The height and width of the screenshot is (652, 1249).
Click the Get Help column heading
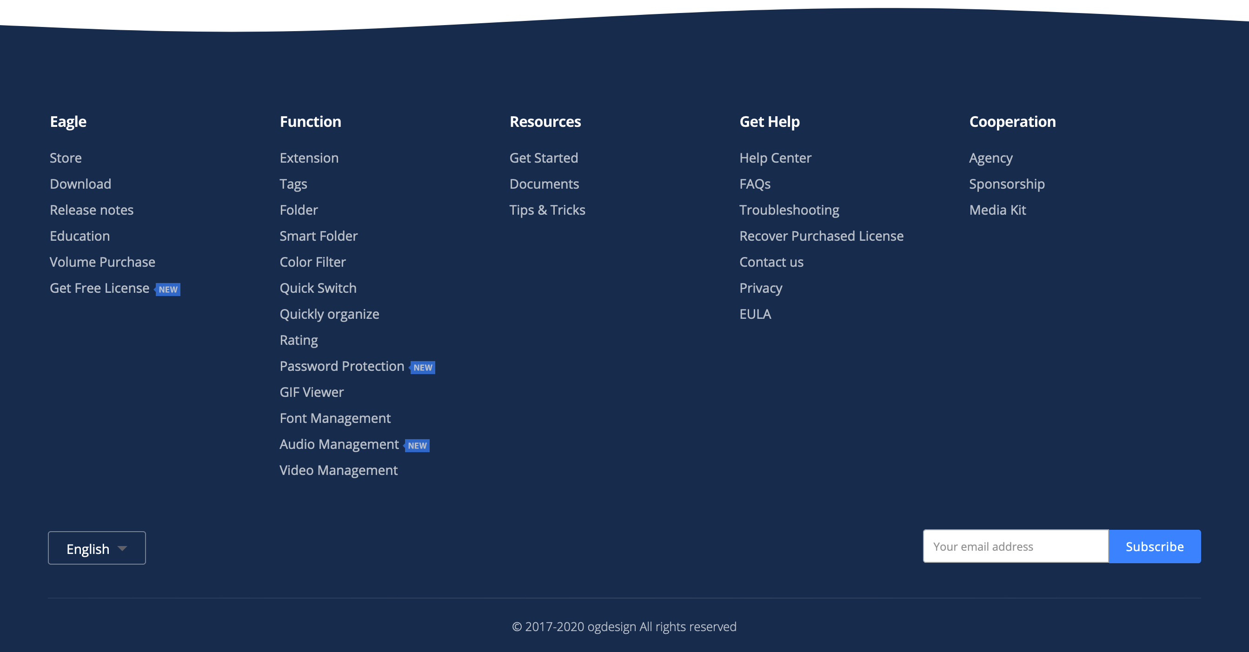click(770, 122)
